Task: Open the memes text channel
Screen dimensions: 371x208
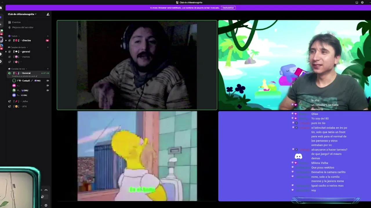Action: 26,57
